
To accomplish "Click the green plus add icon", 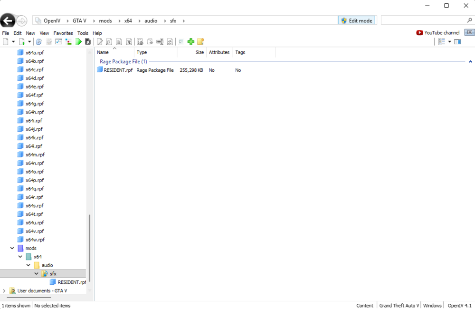I will coord(191,41).
